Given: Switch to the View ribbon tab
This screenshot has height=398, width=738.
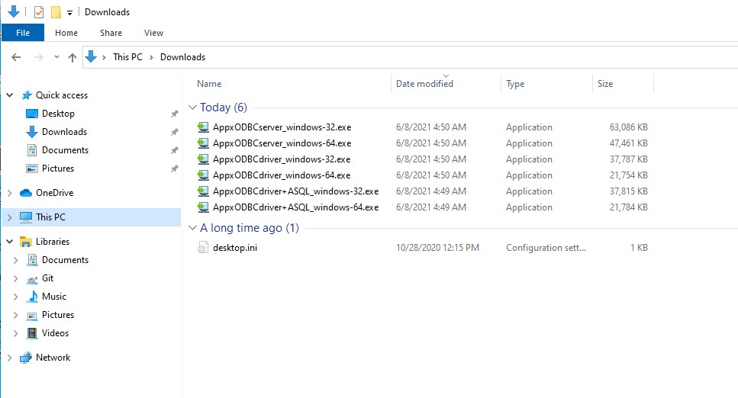Looking at the screenshot, I should pos(153,33).
